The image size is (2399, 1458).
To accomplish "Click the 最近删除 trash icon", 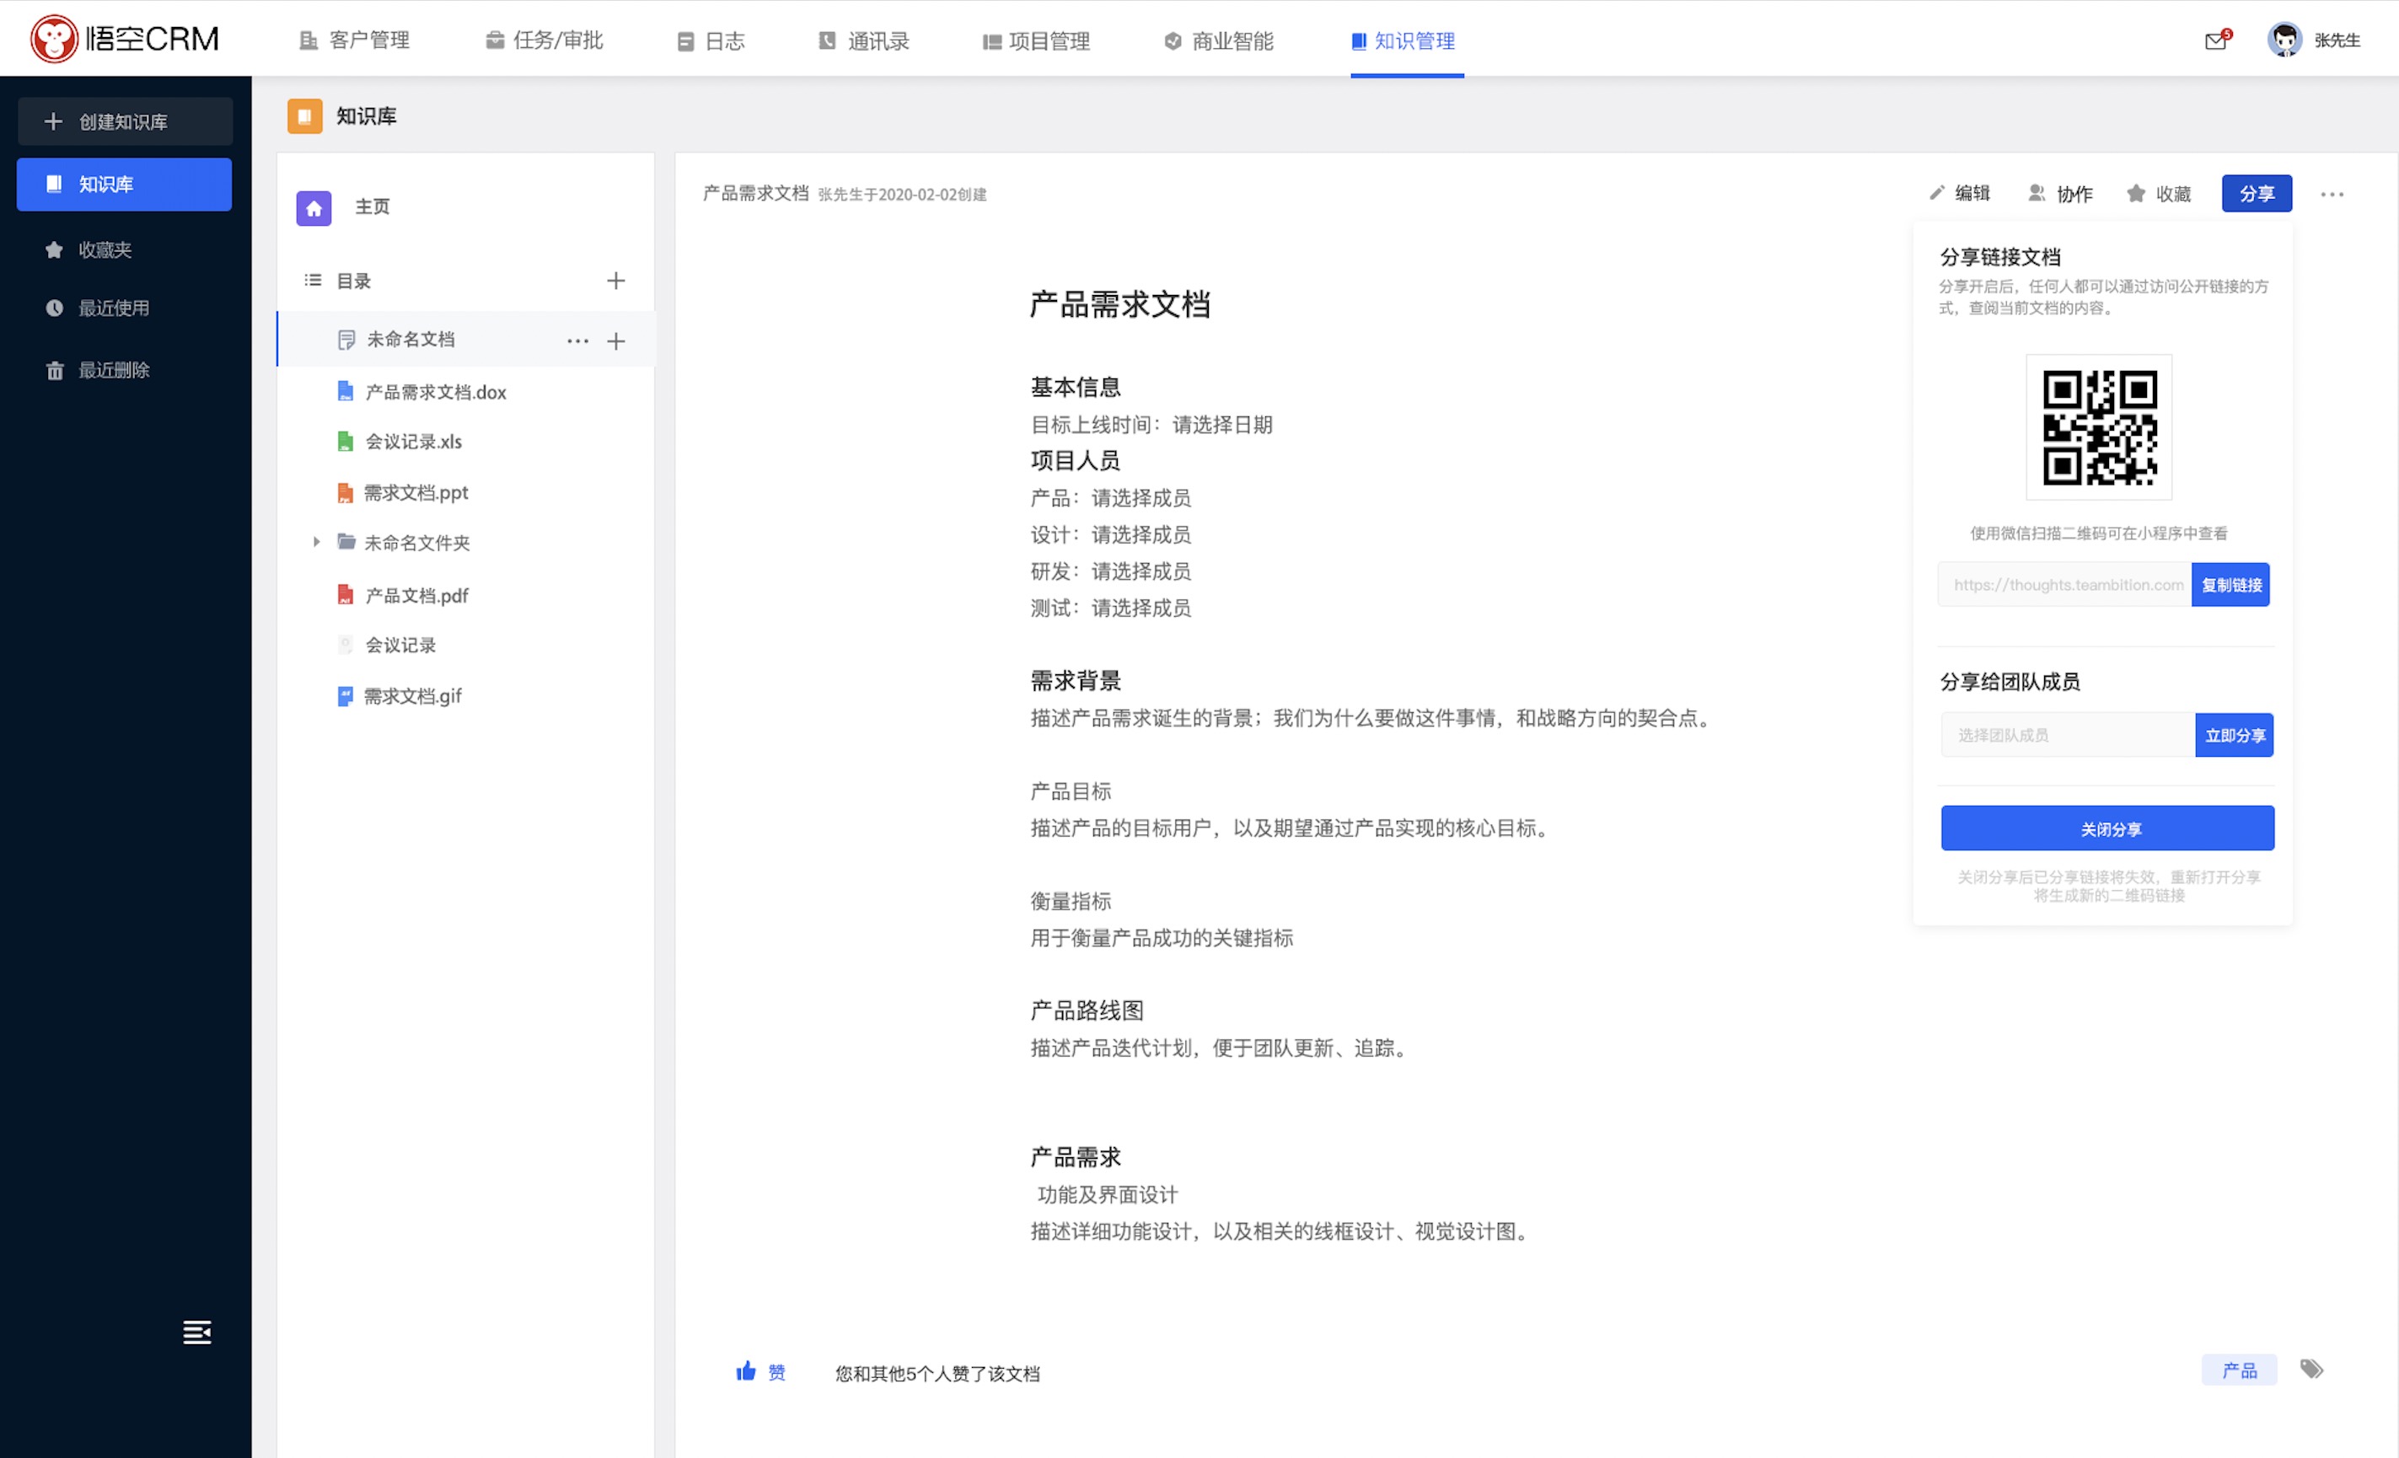I will pos(55,371).
